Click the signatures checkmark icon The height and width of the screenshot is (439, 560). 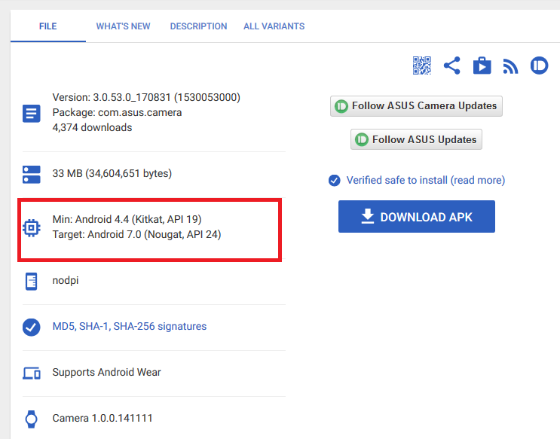pos(32,328)
